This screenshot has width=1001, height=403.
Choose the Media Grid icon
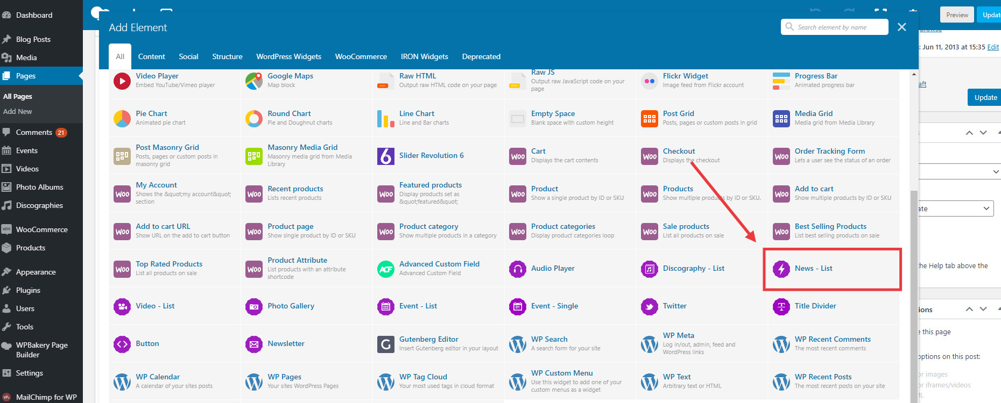pyautogui.click(x=781, y=119)
